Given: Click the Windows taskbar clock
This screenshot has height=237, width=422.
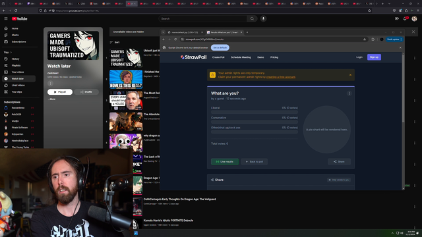Looking at the screenshot, I should tap(411, 233).
